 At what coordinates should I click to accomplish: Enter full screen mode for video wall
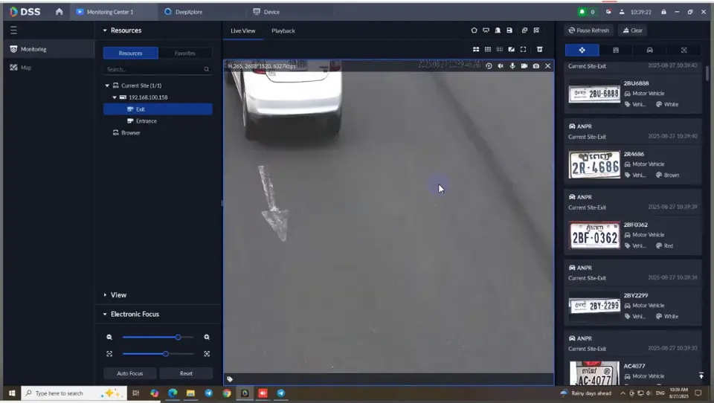tap(523, 49)
